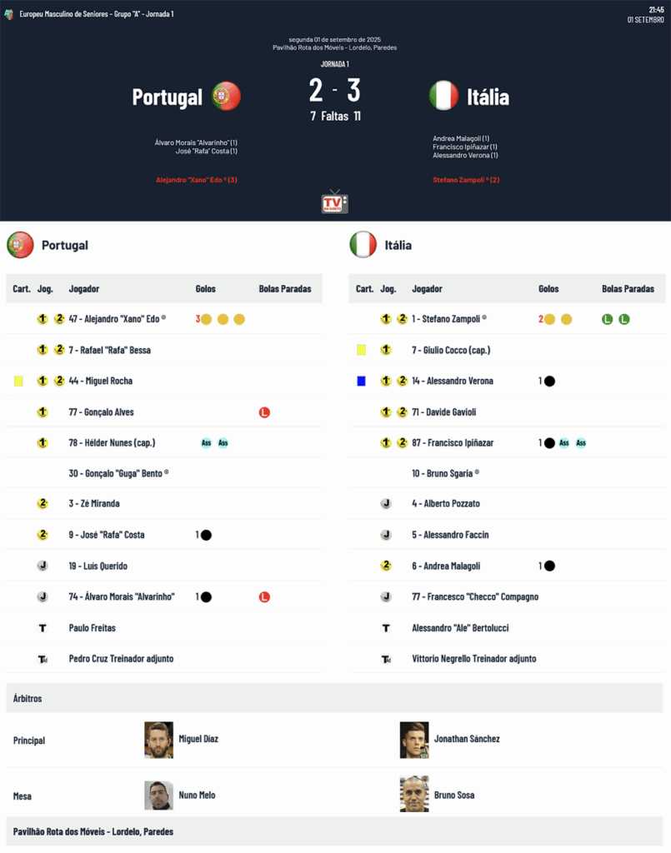
Task: Click Miguel Rocha's yellow card marker
Action: 18,382
